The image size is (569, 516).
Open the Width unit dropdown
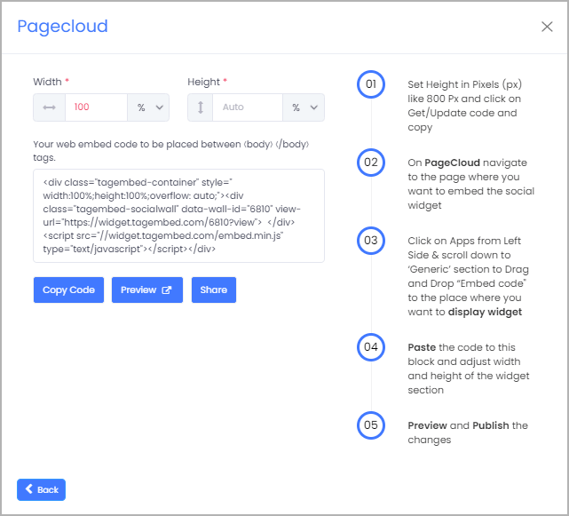click(148, 107)
